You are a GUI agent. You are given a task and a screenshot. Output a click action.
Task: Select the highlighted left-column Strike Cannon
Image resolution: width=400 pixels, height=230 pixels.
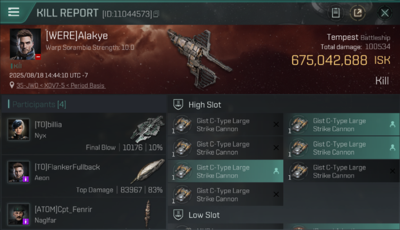coord(226,171)
